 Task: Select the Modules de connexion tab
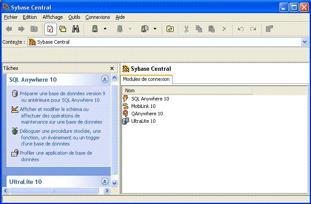(x=146, y=79)
